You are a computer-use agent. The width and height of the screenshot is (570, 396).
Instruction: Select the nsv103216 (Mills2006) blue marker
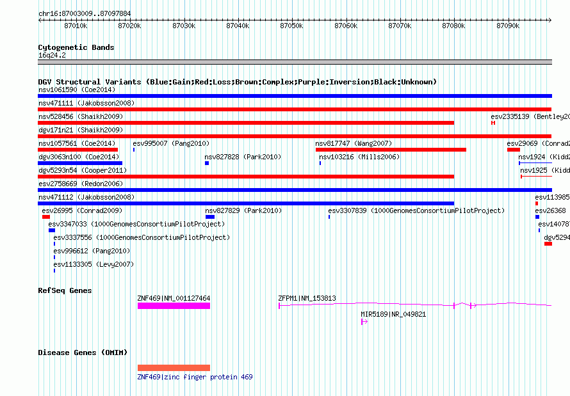[320, 163]
